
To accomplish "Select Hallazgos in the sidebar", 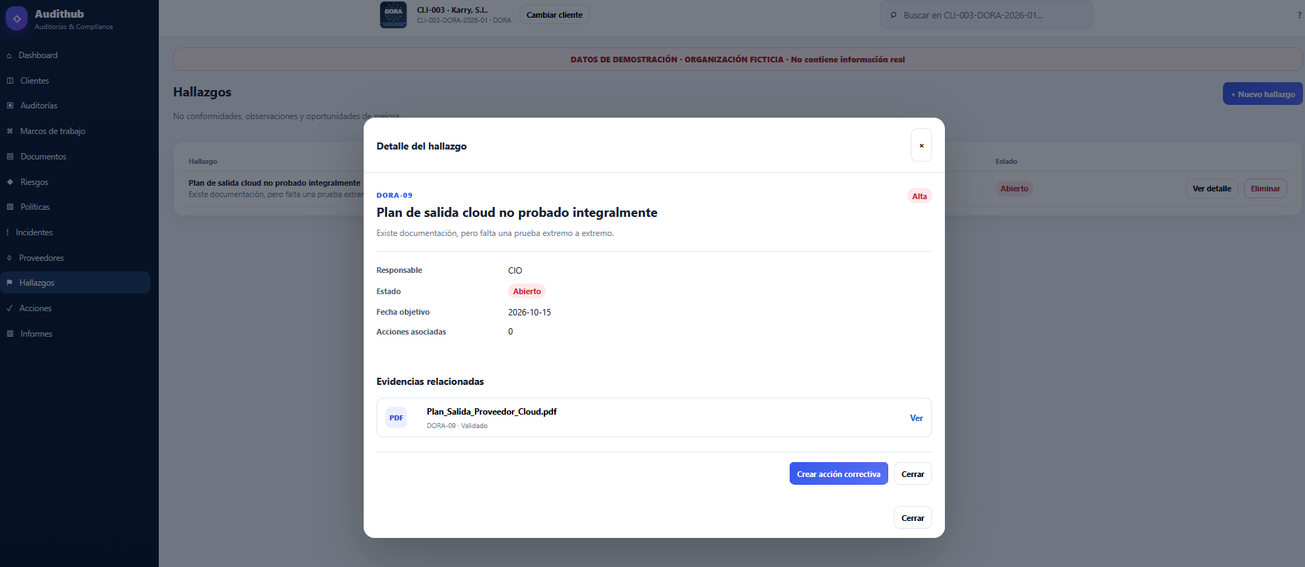I will pyautogui.click(x=75, y=283).
